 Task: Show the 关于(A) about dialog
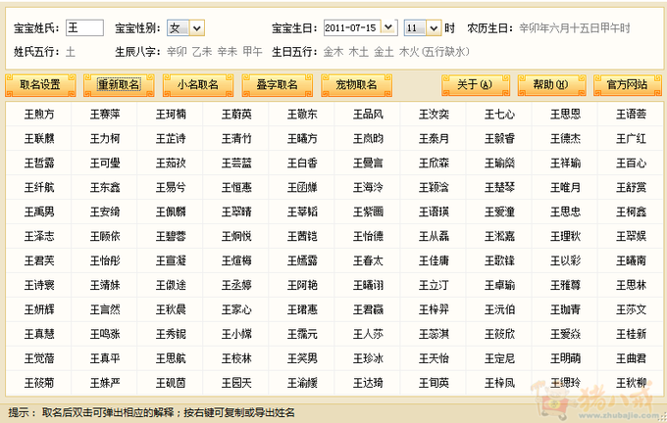[x=475, y=85]
